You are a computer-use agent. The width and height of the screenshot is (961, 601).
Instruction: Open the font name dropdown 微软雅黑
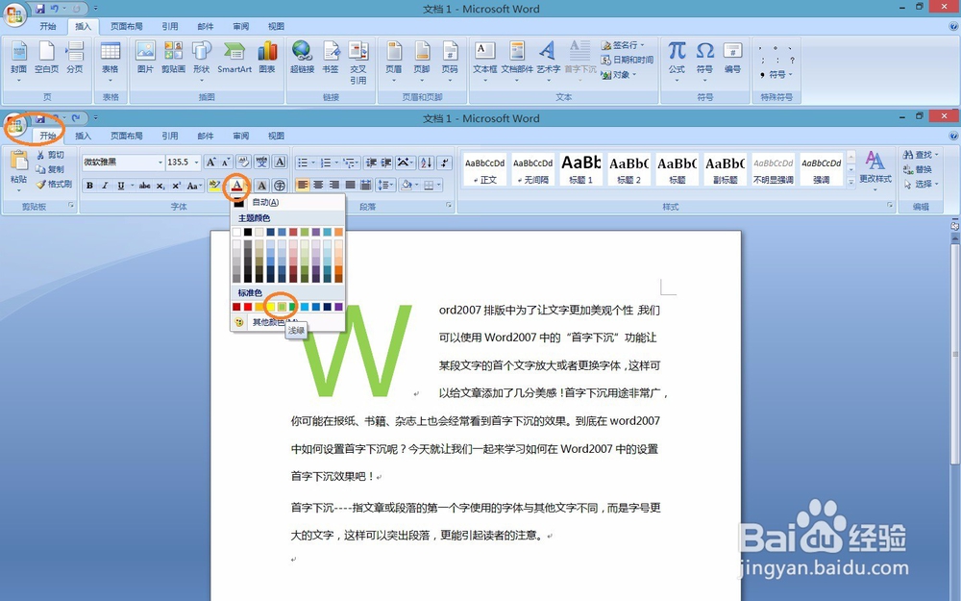click(x=160, y=162)
